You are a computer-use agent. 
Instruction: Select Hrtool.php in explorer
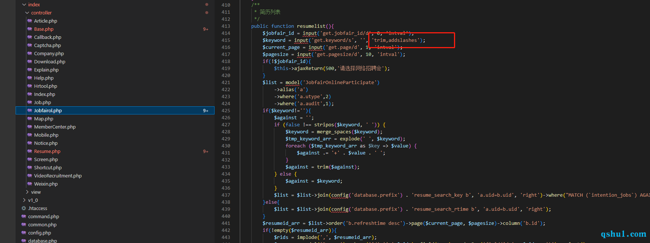(46, 86)
